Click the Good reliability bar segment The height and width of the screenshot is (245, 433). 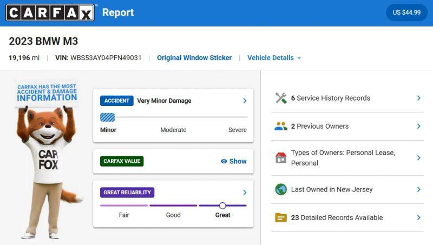[173, 206]
